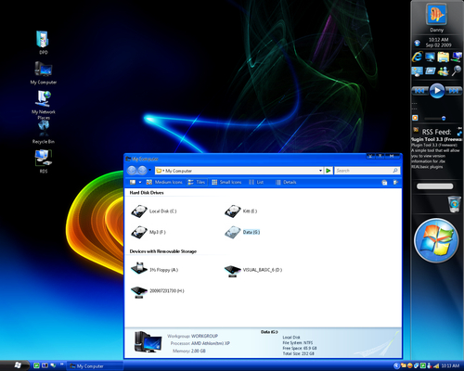
Task: Click the RSS feed settings wrench icon
Action: click(x=459, y=134)
